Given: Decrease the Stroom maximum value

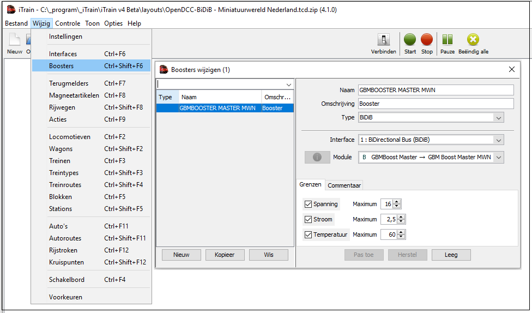Looking at the screenshot, I should (401, 221).
